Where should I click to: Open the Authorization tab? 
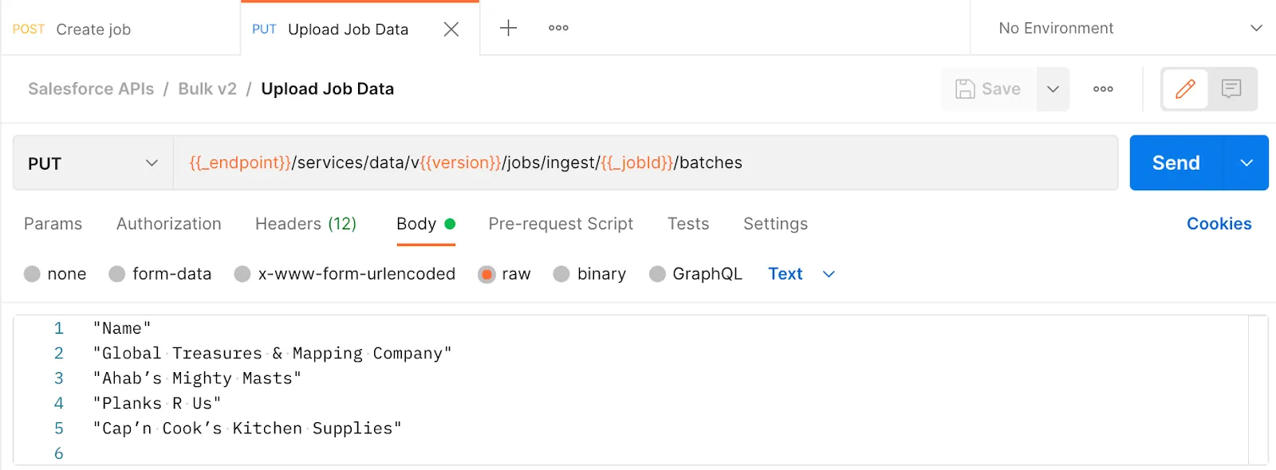coord(169,224)
